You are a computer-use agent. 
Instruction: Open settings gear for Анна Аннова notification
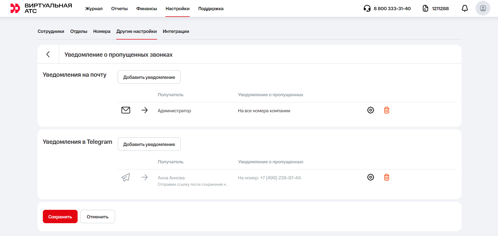coord(370,177)
